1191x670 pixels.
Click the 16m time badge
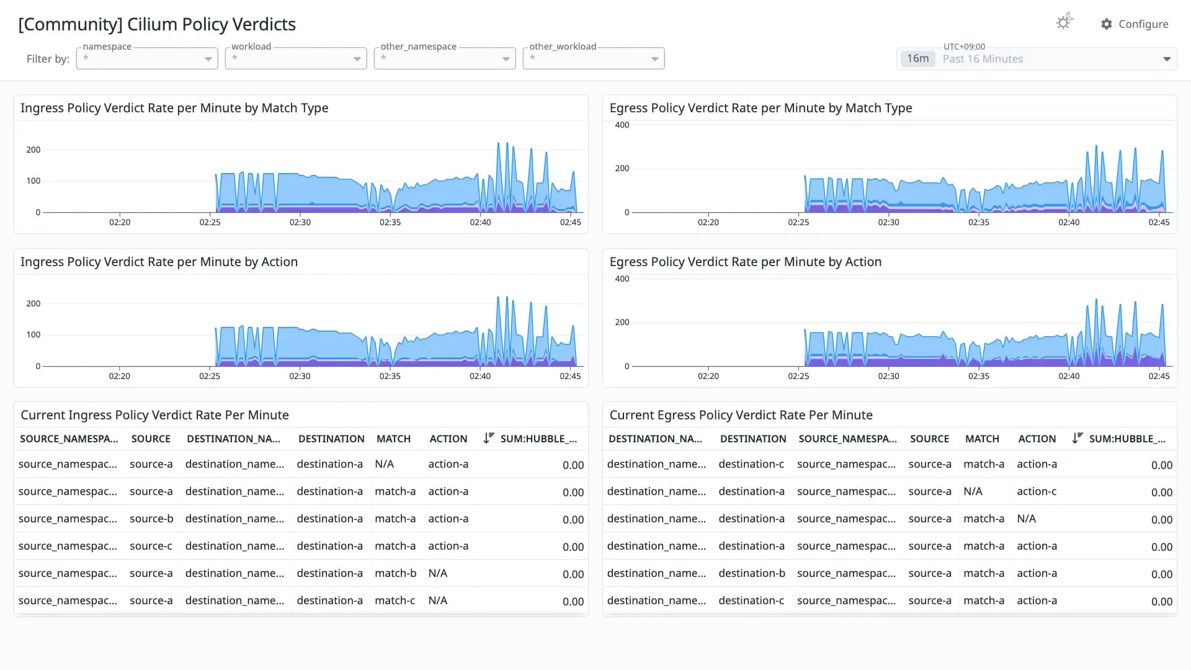[917, 59]
